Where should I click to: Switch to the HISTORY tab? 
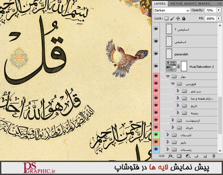coord(176,4)
